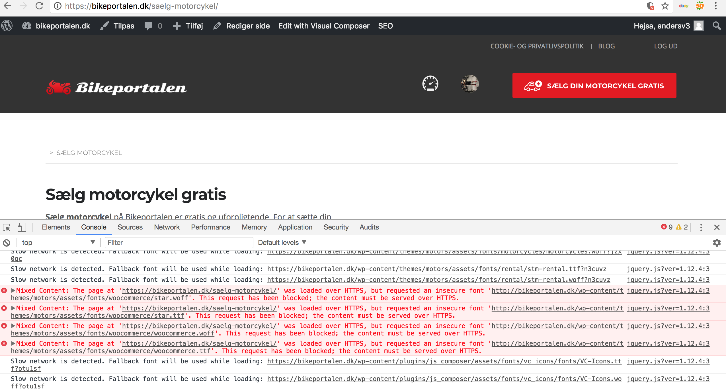726x389 pixels.
Task: Click the DevTools inspect element picker icon
Action: pos(7,227)
